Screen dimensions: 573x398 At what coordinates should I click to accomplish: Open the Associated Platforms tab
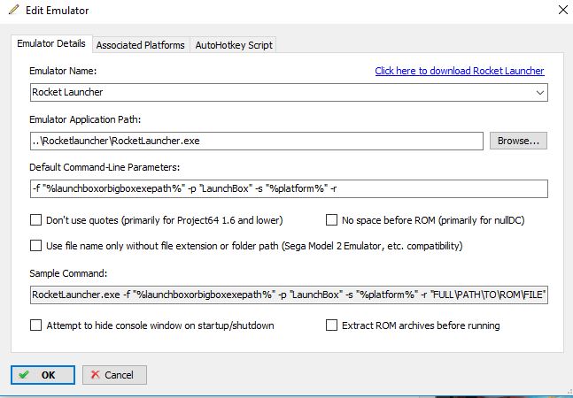(140, 45)
